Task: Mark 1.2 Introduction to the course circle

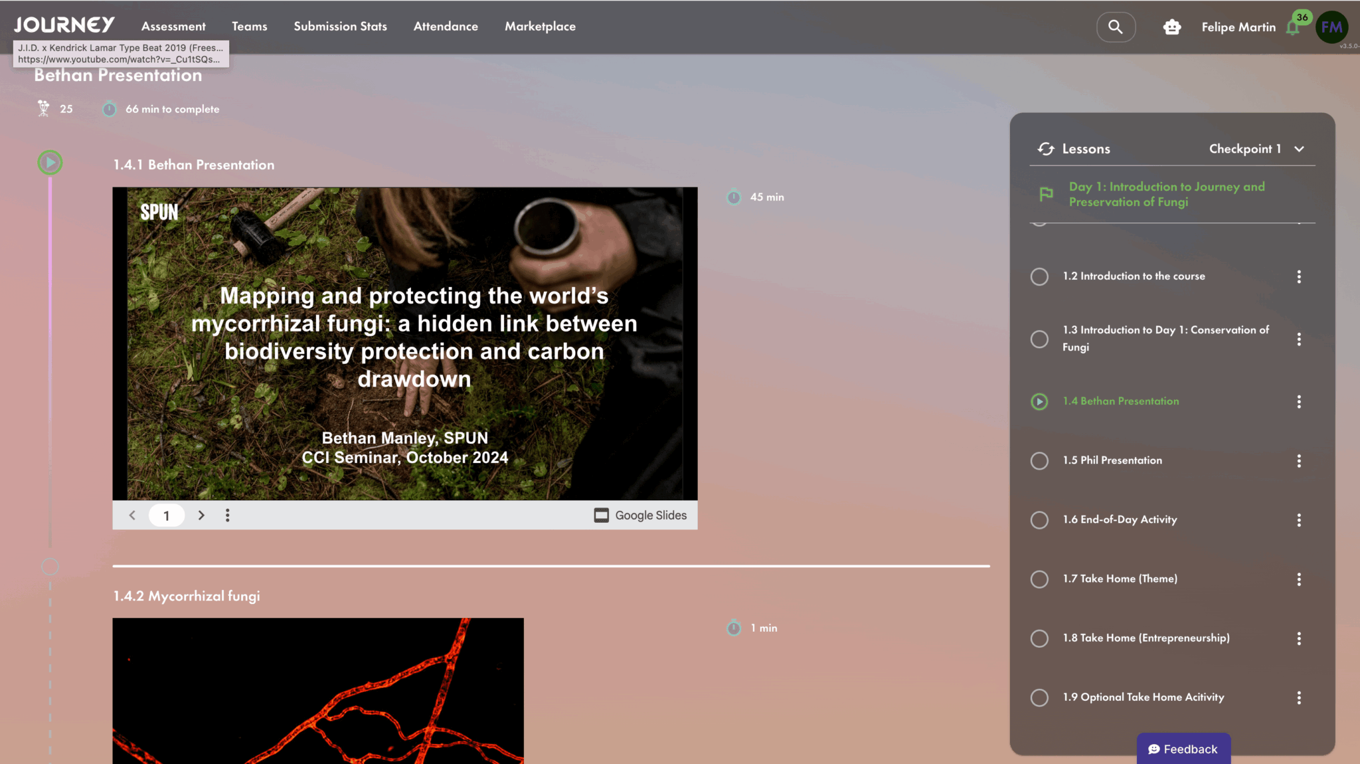Action: click(1039, 276)
